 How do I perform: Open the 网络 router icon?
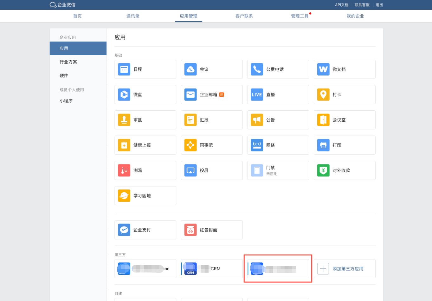point(257,145)
